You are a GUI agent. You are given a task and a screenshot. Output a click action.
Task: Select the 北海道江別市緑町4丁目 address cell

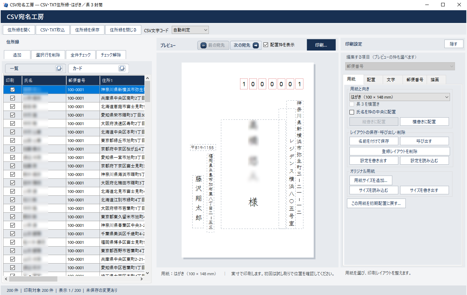[x=122, y=200]
